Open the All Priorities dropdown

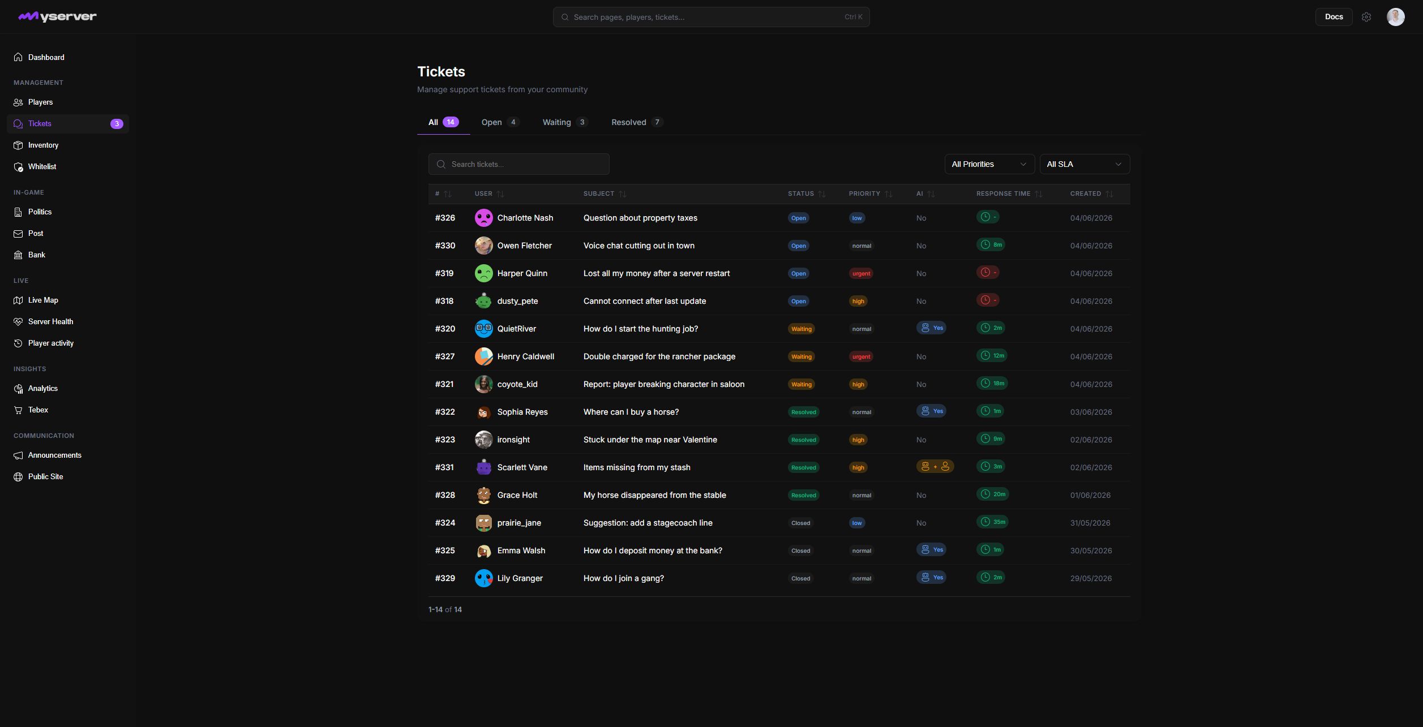pyautogui.click(x=989, y=164)
